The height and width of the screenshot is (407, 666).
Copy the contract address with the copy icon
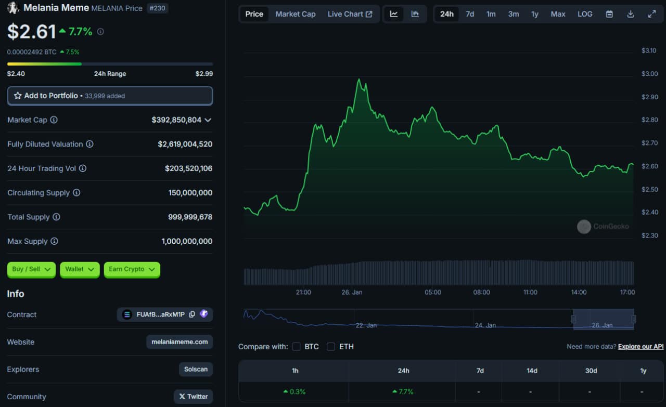(x=192, y=314)
